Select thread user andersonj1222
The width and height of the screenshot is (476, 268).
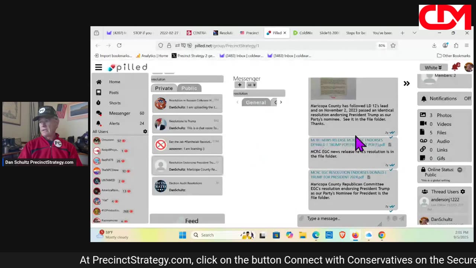(444, 200)
